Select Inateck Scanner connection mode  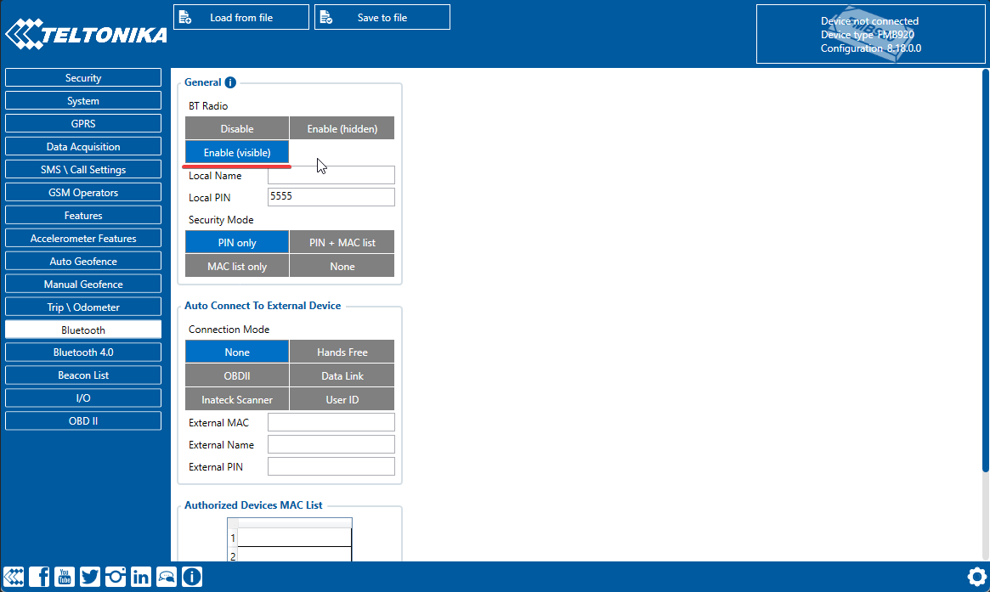pyautogui.click(x=237, y=399)
